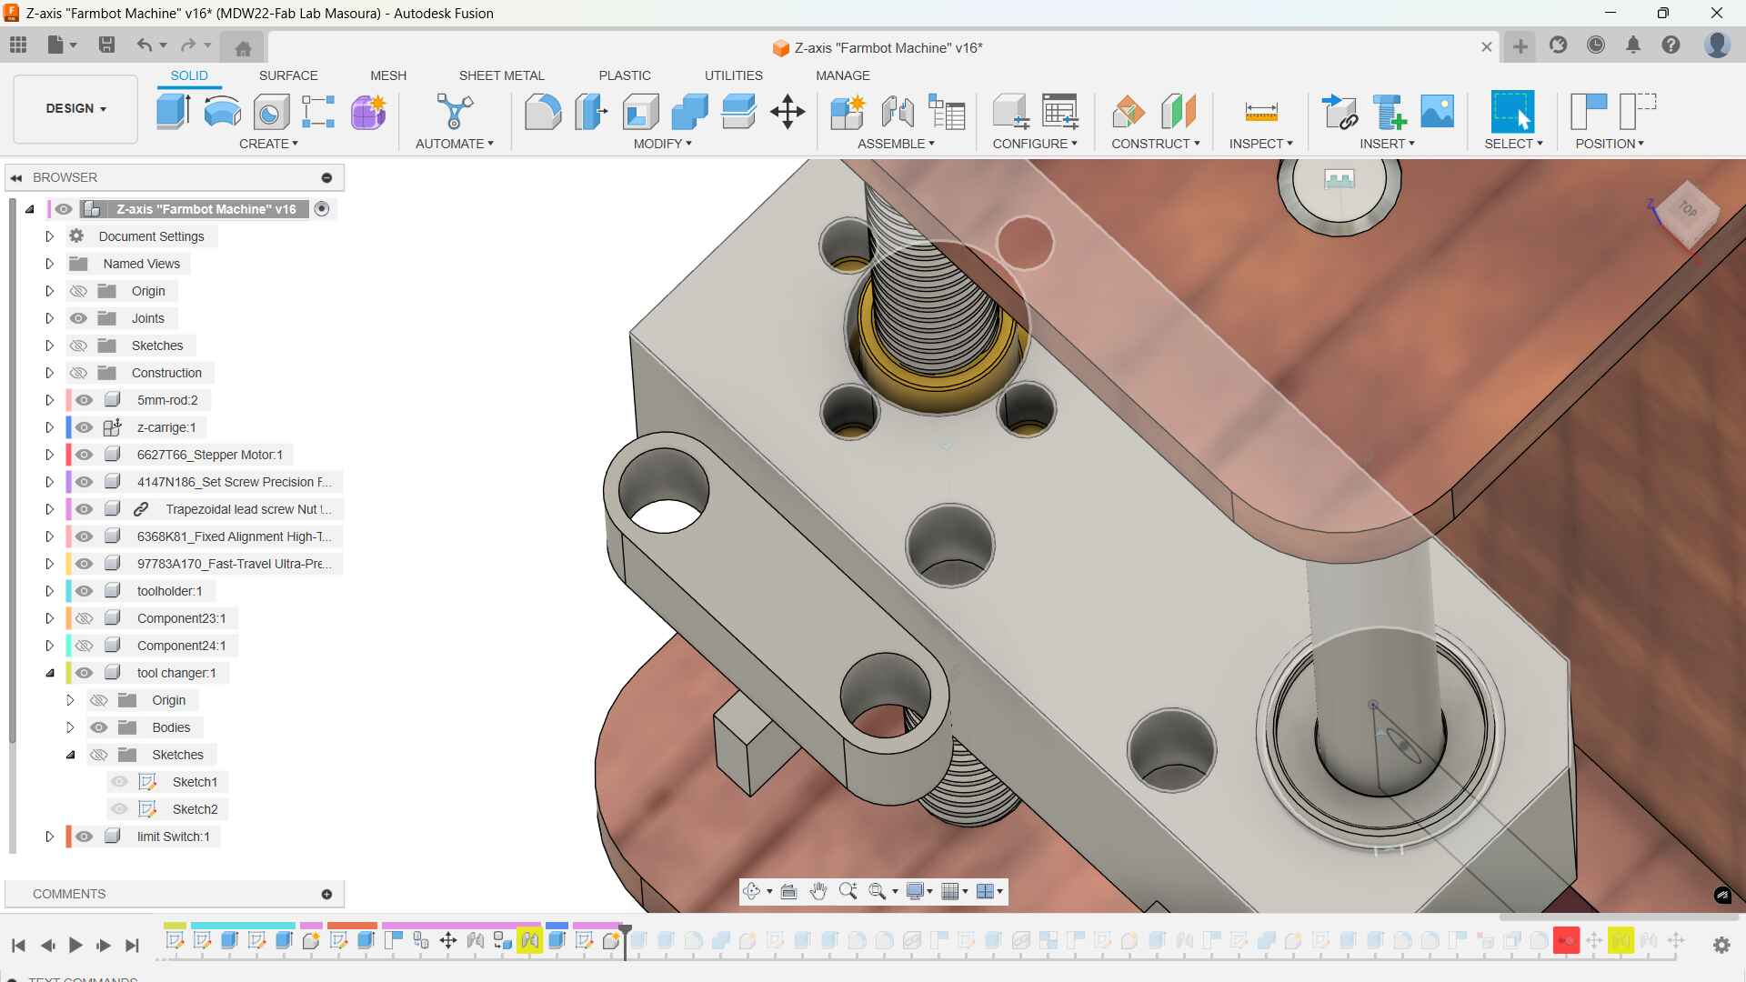Open the Data Panel grid icon

click(18, 45)
